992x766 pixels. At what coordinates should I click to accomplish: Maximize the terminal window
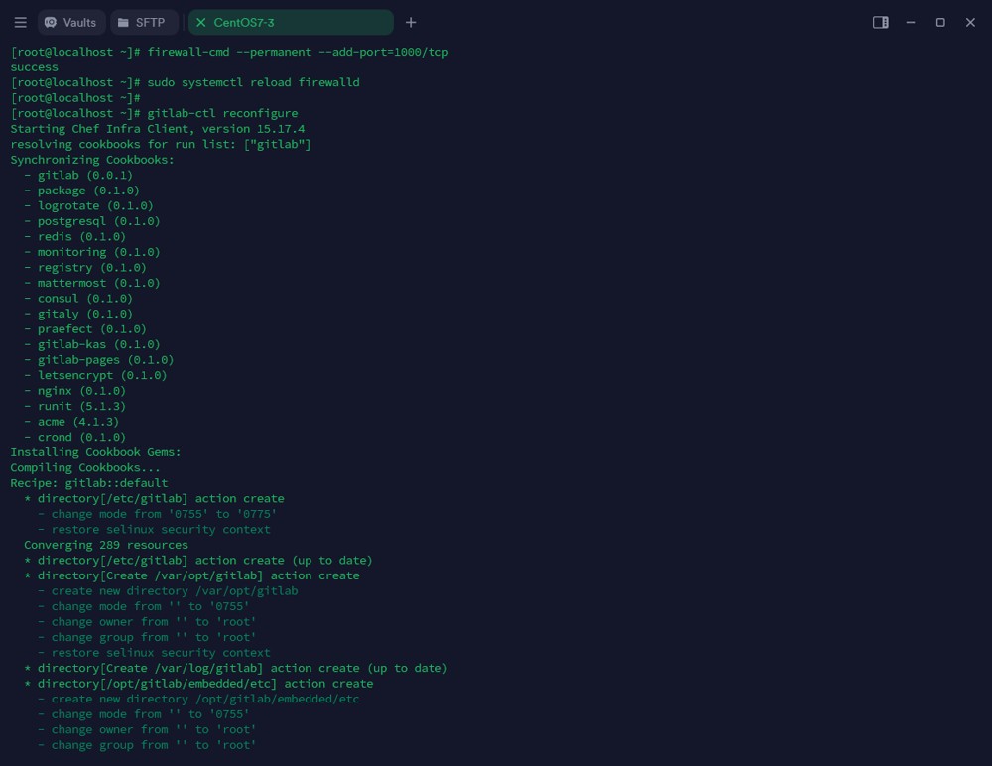pyautogui.click(x=940, y=23)
